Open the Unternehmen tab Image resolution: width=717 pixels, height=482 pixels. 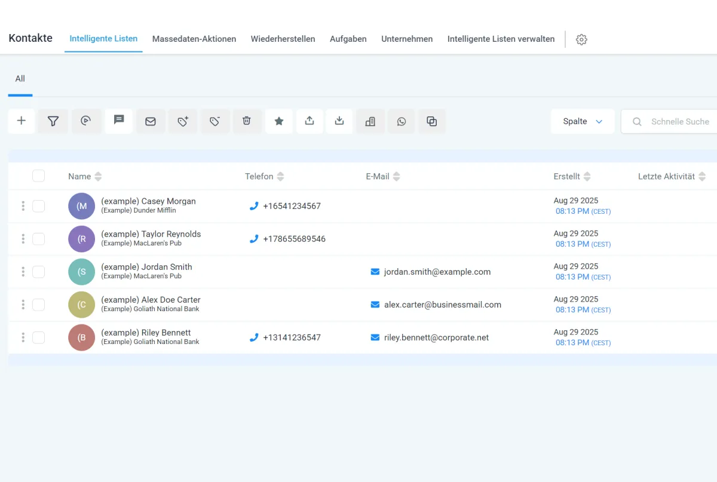pyautogui.click(x=407, y=39)
